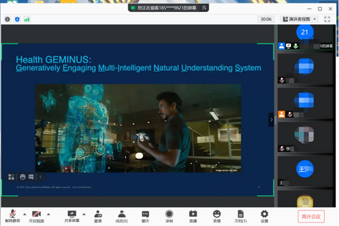Expand audio options arrow beside 解除静音

point(25,214)
